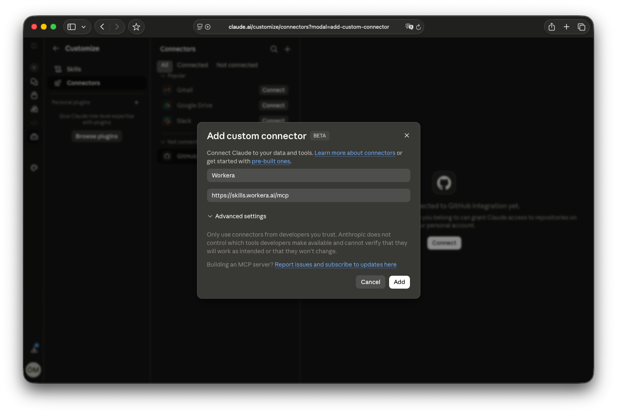Click the BETA badge beside the dialog title
The image size is (617, 414).
(320, 136)
